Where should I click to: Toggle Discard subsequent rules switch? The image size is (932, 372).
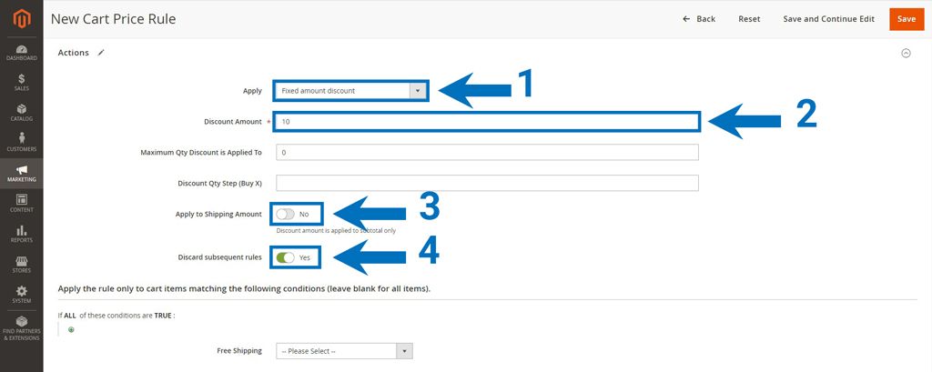click(285, 257)
